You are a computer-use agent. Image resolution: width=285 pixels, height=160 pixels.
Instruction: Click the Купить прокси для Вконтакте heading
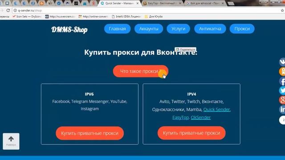click(141, 52)
